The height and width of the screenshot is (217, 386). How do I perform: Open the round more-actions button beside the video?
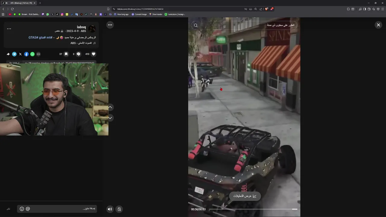coord(110,25)
